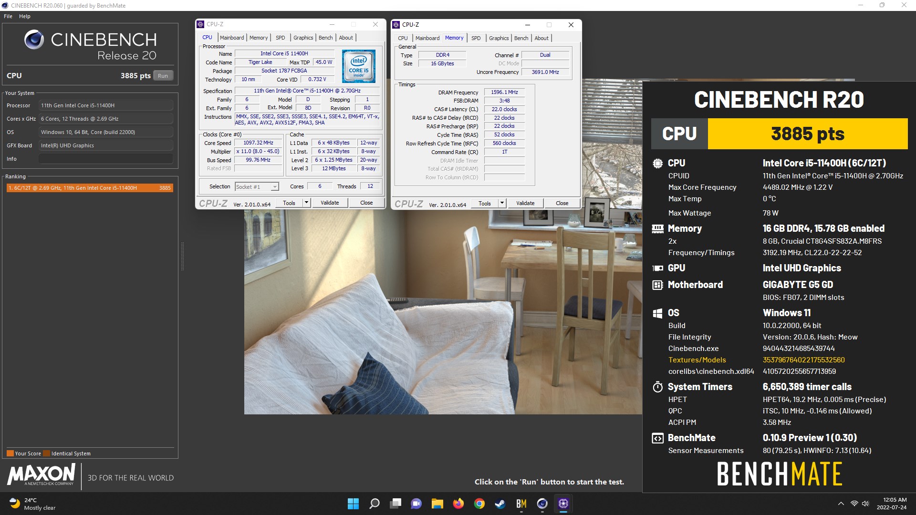Click the Intel Core i5 badge in CPU-Z
The width and height of the screenshot is (916, 515).
(359, 66)
